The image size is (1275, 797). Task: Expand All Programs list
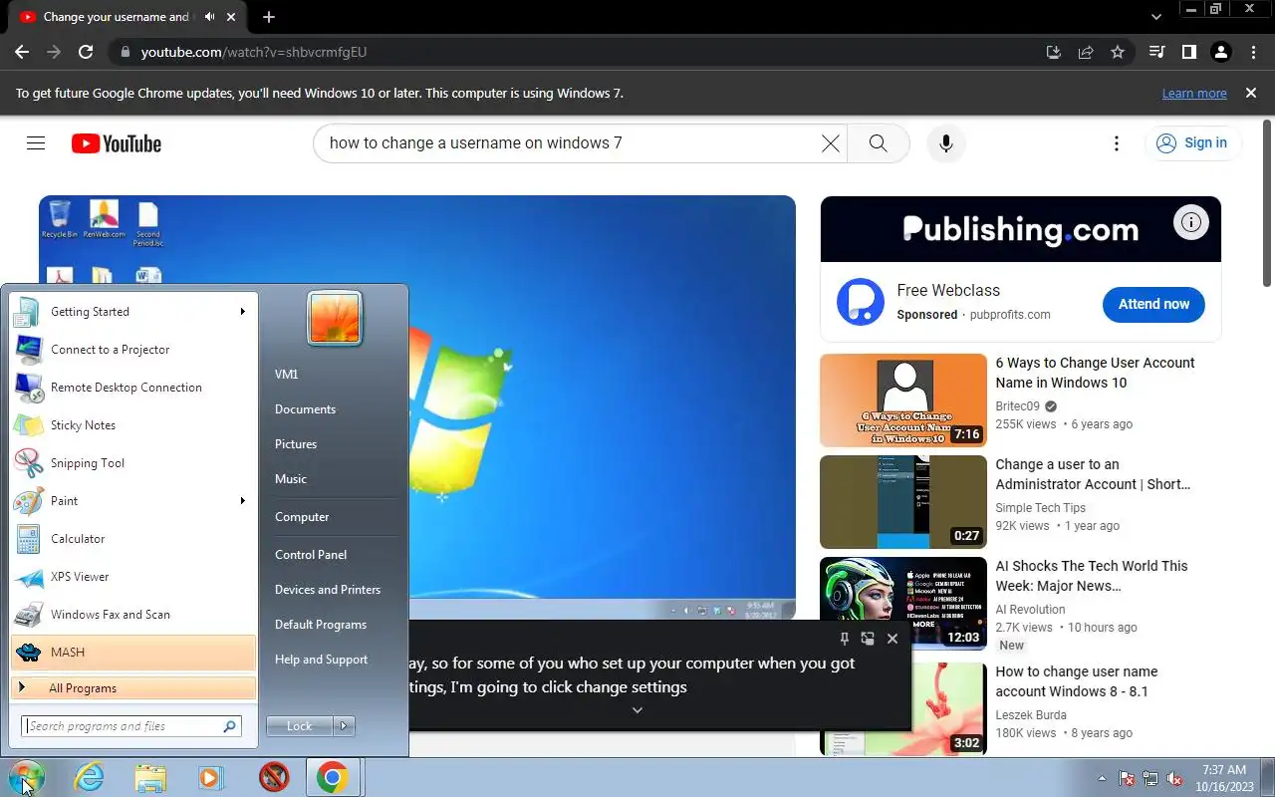132,688
